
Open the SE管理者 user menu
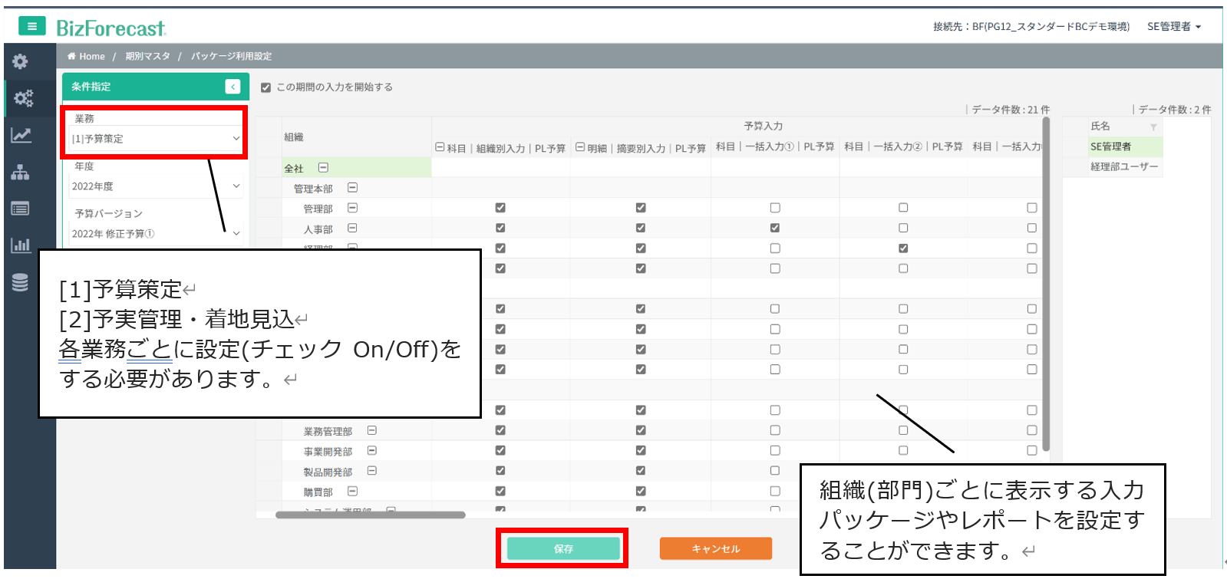coord(1173,27)
